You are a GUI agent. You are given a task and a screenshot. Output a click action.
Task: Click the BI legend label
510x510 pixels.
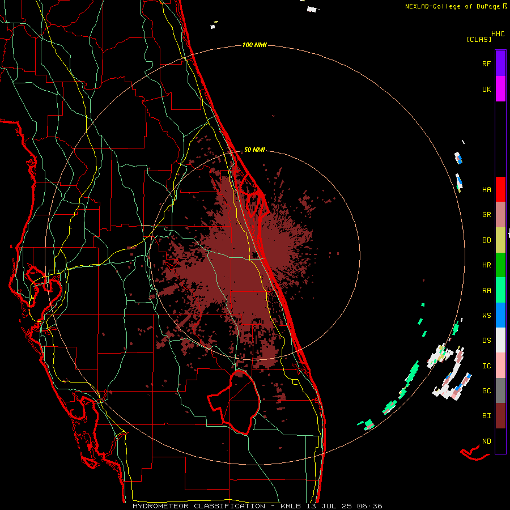(486, 416)
